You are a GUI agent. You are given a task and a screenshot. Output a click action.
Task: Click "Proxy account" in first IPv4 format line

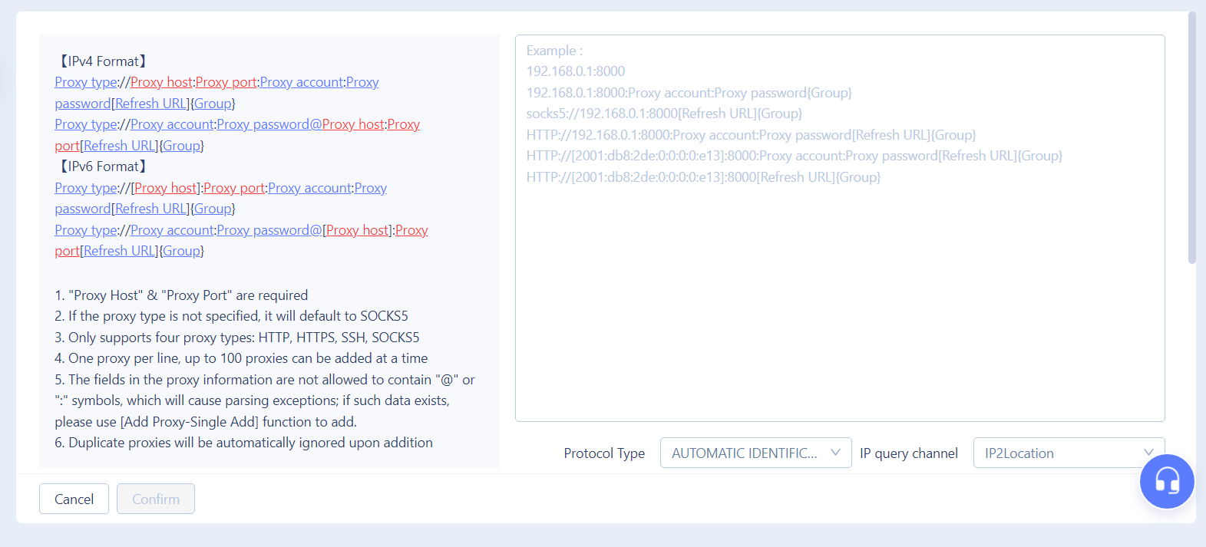[301, 83]
